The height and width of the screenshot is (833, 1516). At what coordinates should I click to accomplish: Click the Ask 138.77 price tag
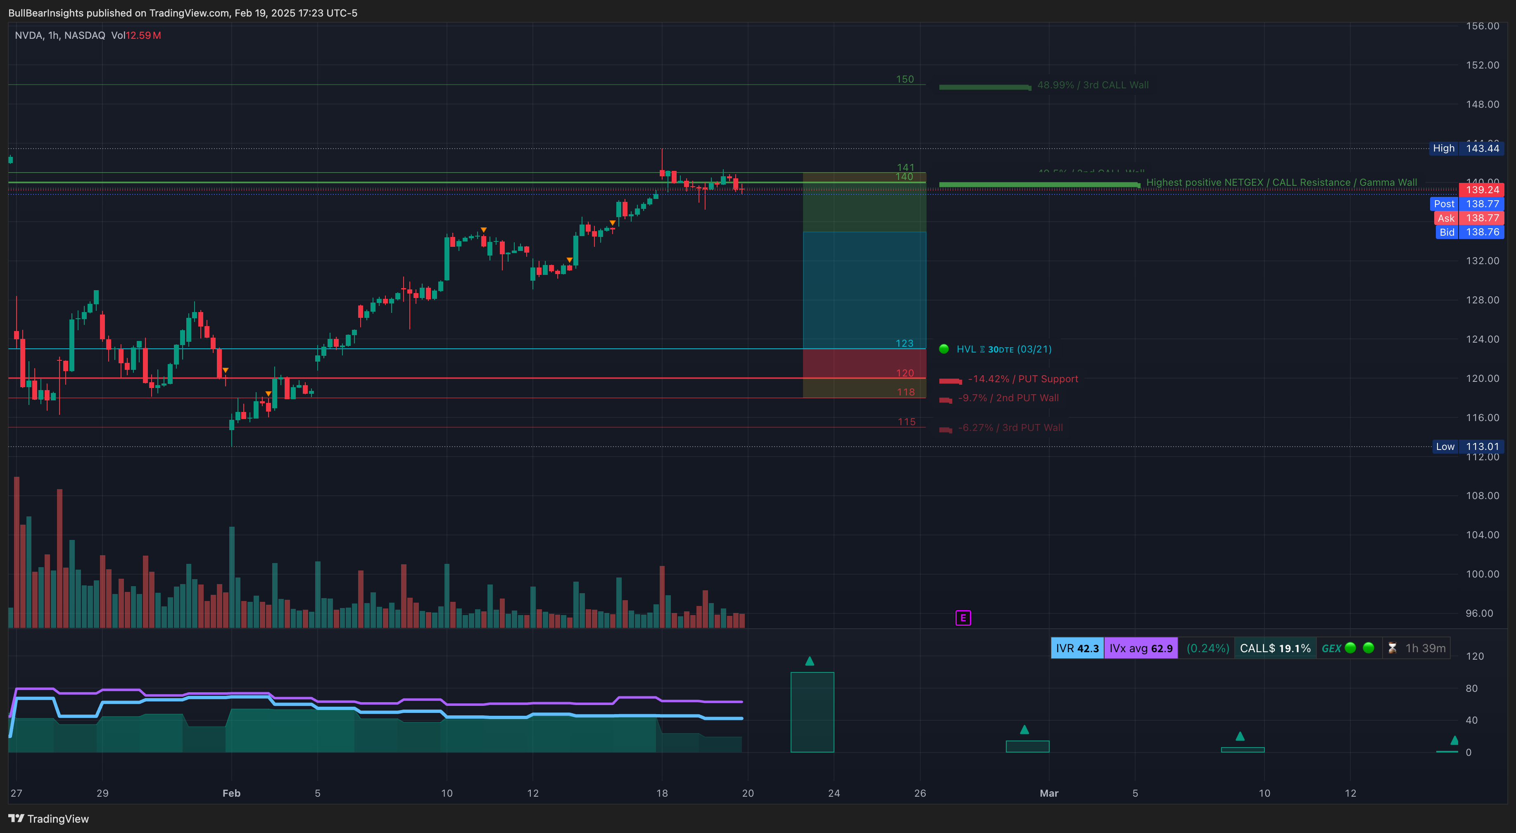(1468, 218)
